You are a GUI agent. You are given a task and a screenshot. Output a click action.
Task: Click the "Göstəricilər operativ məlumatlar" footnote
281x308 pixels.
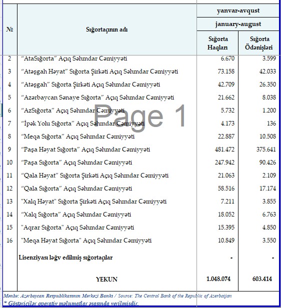(x=70, y=303)
